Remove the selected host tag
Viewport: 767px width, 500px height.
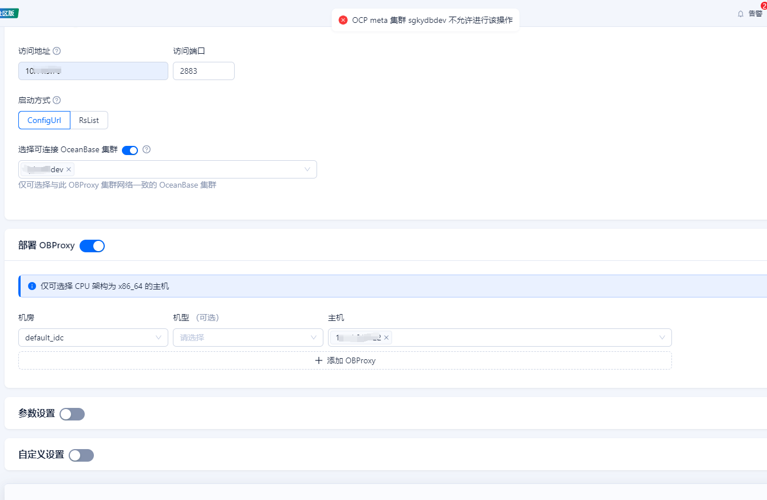(386, 338)
